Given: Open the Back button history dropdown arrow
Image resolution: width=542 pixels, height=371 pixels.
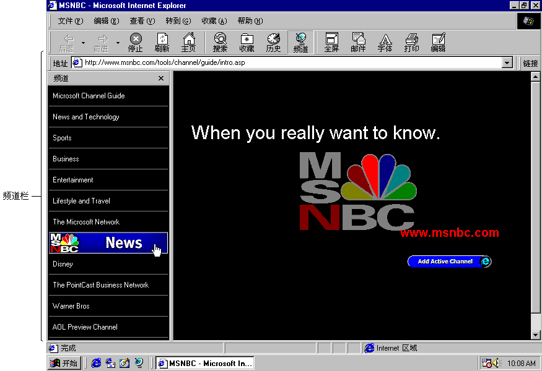Looking at the screenshot, I should tap(84, 43).
